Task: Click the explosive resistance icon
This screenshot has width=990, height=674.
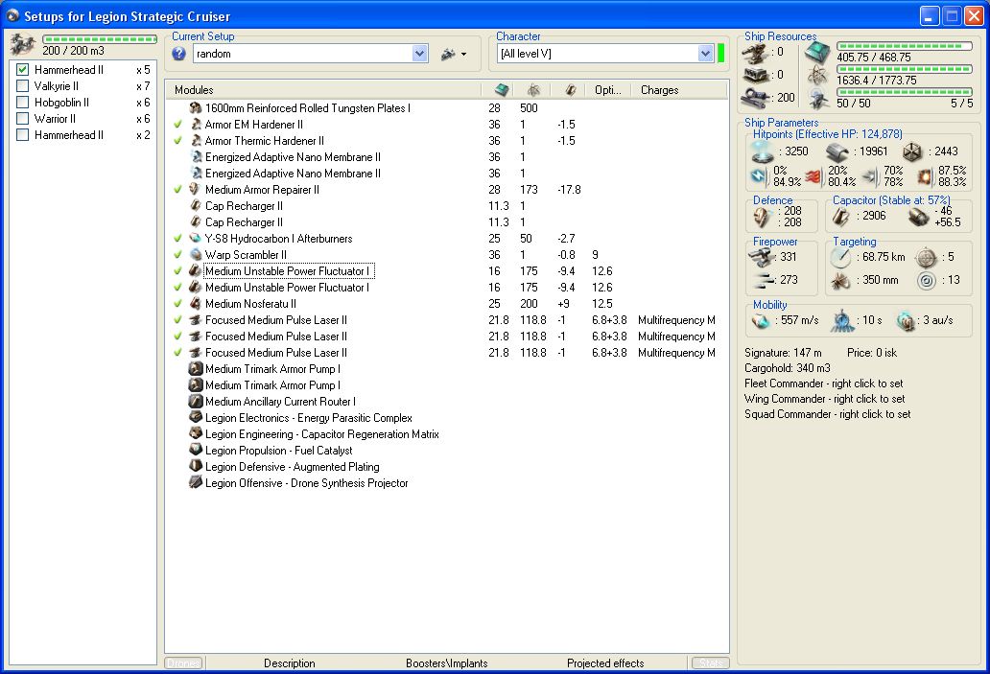Action: pos(925,176)
